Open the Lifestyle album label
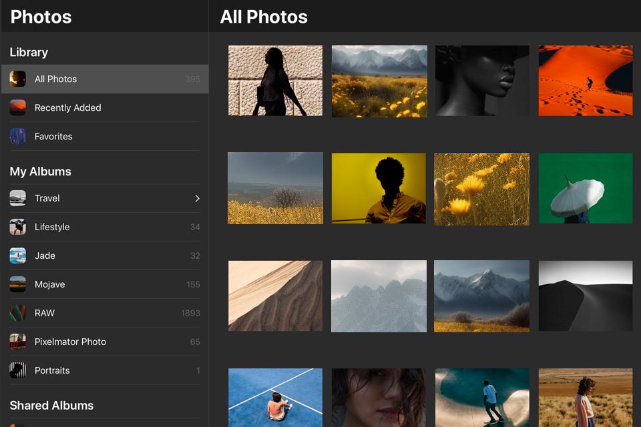This screenshot has height=427, width=641. click(52, 228)
